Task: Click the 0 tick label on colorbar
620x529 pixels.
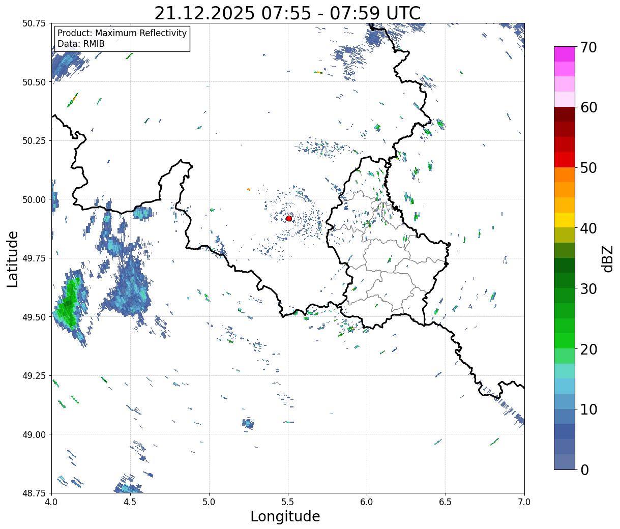Action: point(584,470)
